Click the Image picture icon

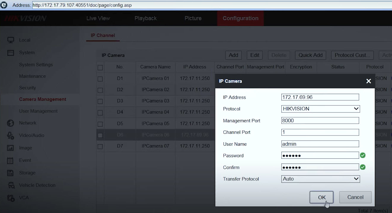tap(11, 148)
